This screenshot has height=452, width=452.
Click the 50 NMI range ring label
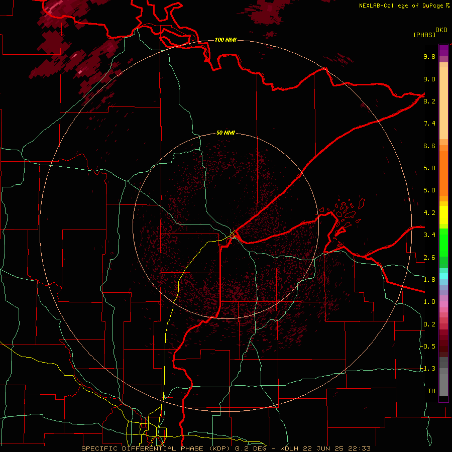point(225,133)
